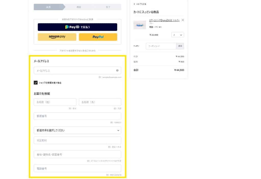
Task: Click the 電話番号 phone number field
Action: point(77,168)
